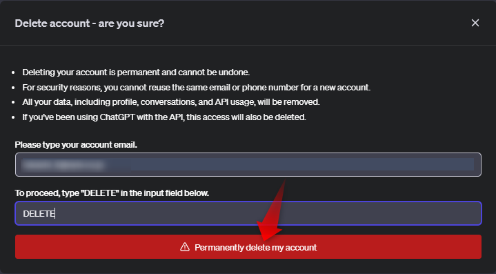Click bullet about deletion being permanent

(x=136, y=72)
